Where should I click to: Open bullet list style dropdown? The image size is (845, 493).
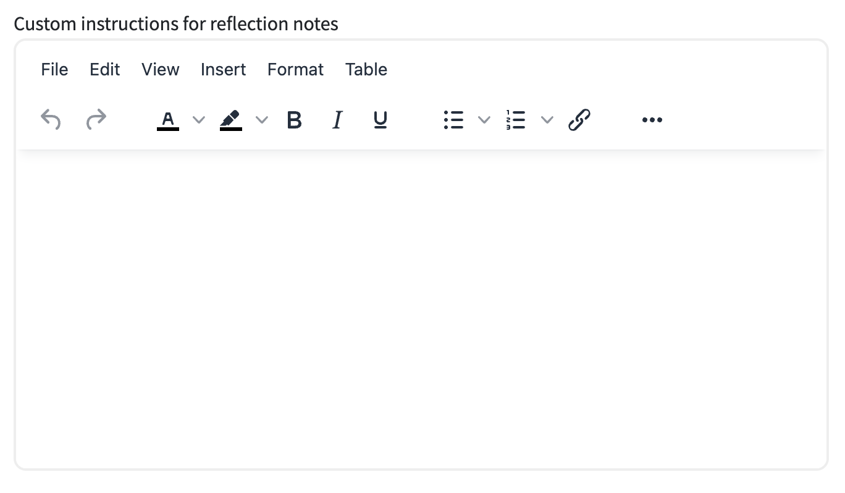[484, 119]
